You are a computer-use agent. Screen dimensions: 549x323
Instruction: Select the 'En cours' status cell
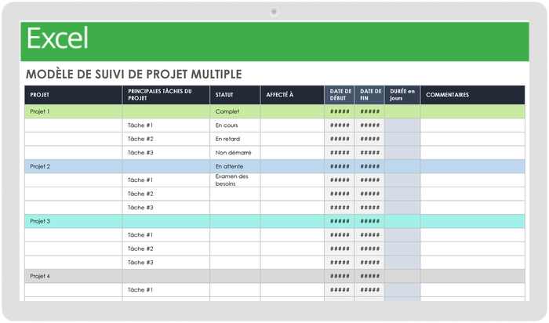click(235, 125)
